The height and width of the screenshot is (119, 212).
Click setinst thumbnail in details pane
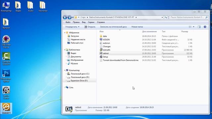69,109
